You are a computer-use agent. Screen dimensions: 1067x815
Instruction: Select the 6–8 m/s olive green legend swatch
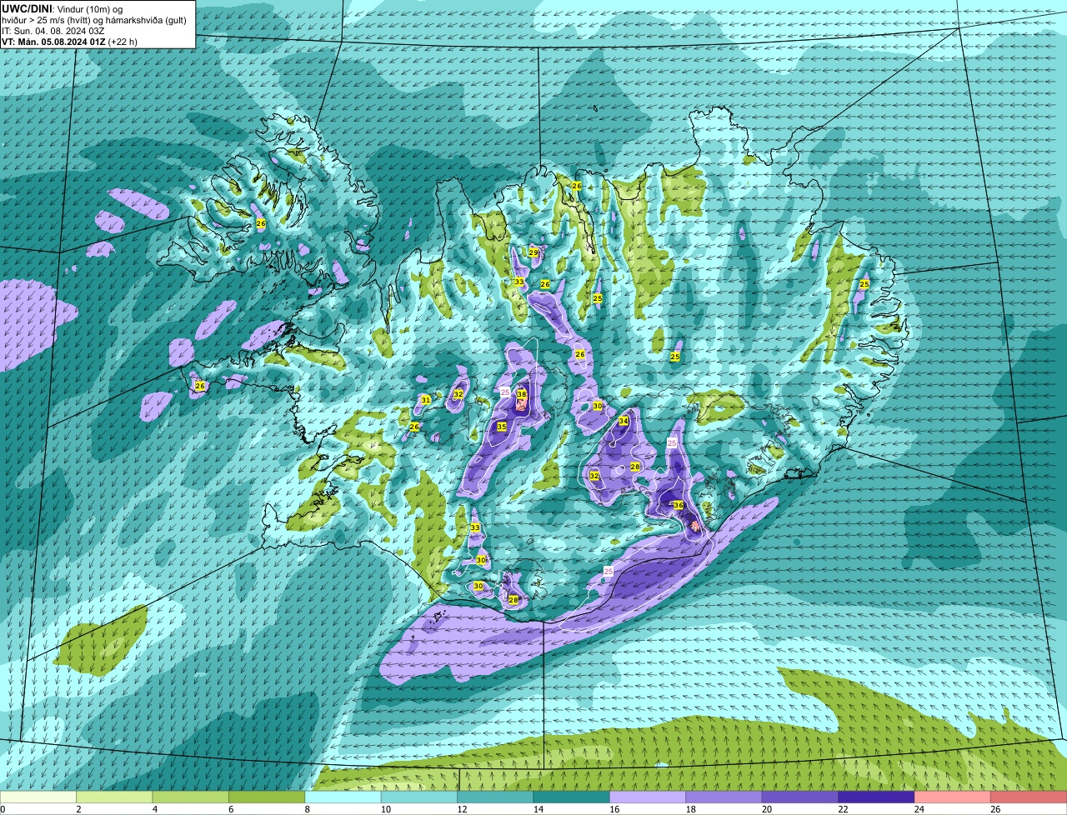coord(267,797)
